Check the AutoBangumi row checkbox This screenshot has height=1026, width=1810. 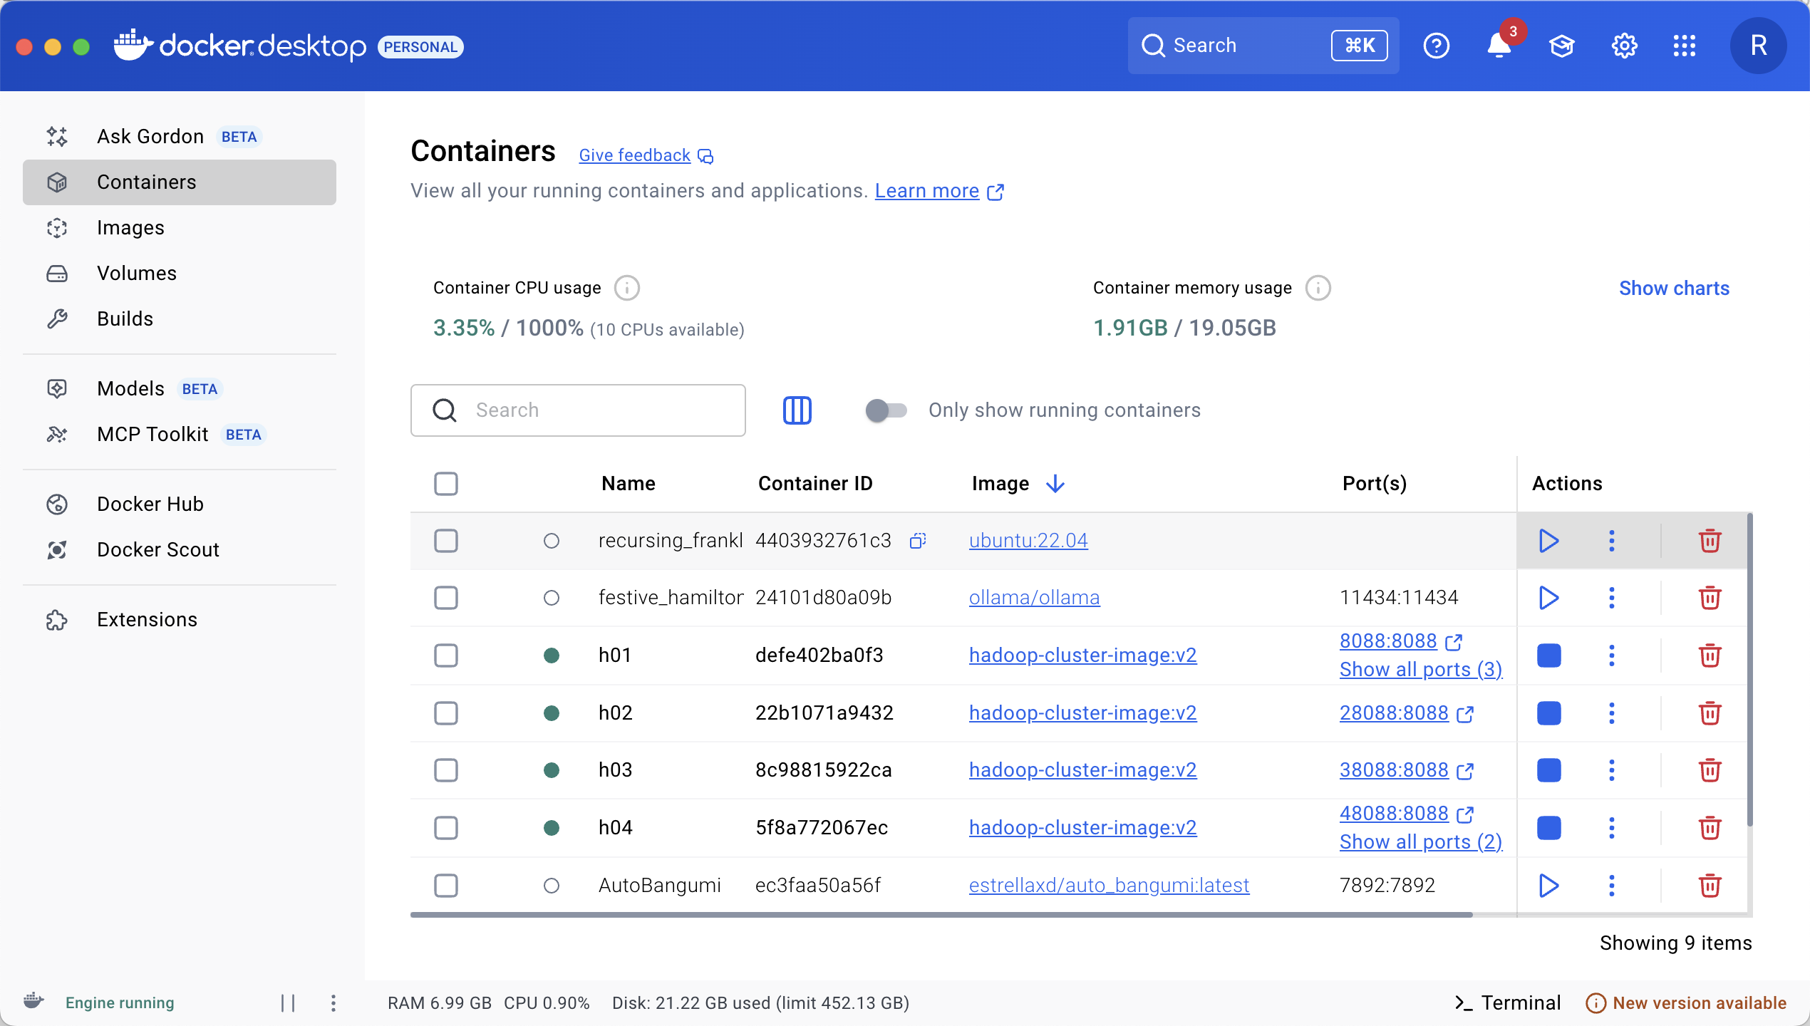(x=446, y=886)
